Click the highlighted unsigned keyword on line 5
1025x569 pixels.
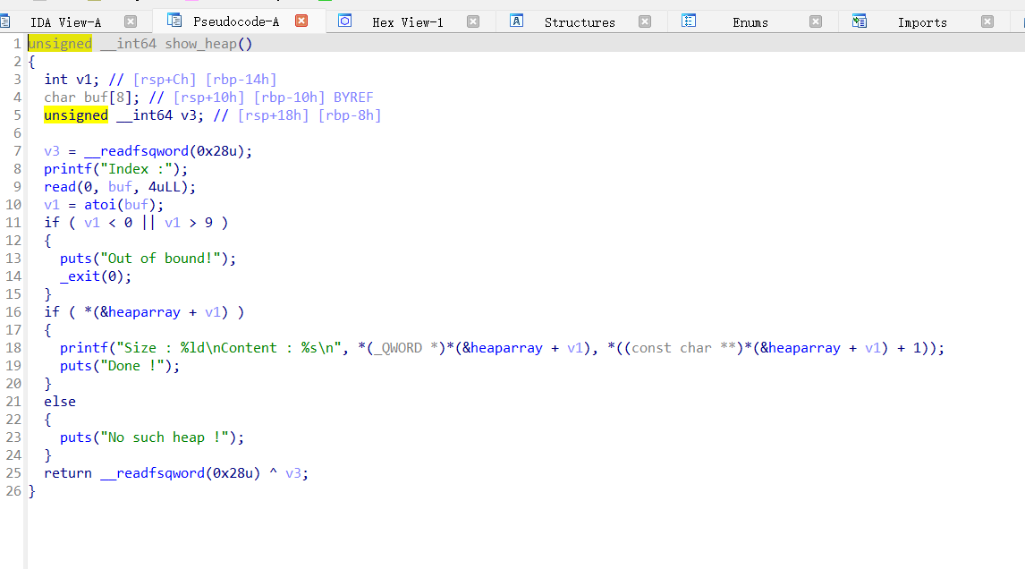pyautogui.click(x=76, y=115)
